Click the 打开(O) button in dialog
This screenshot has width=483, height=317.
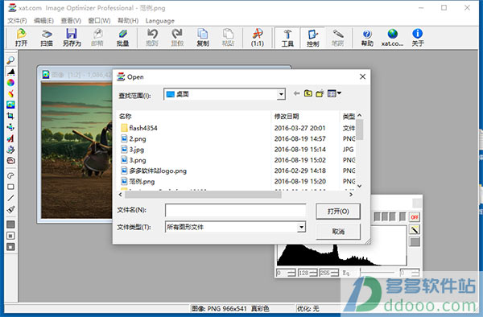338,211
